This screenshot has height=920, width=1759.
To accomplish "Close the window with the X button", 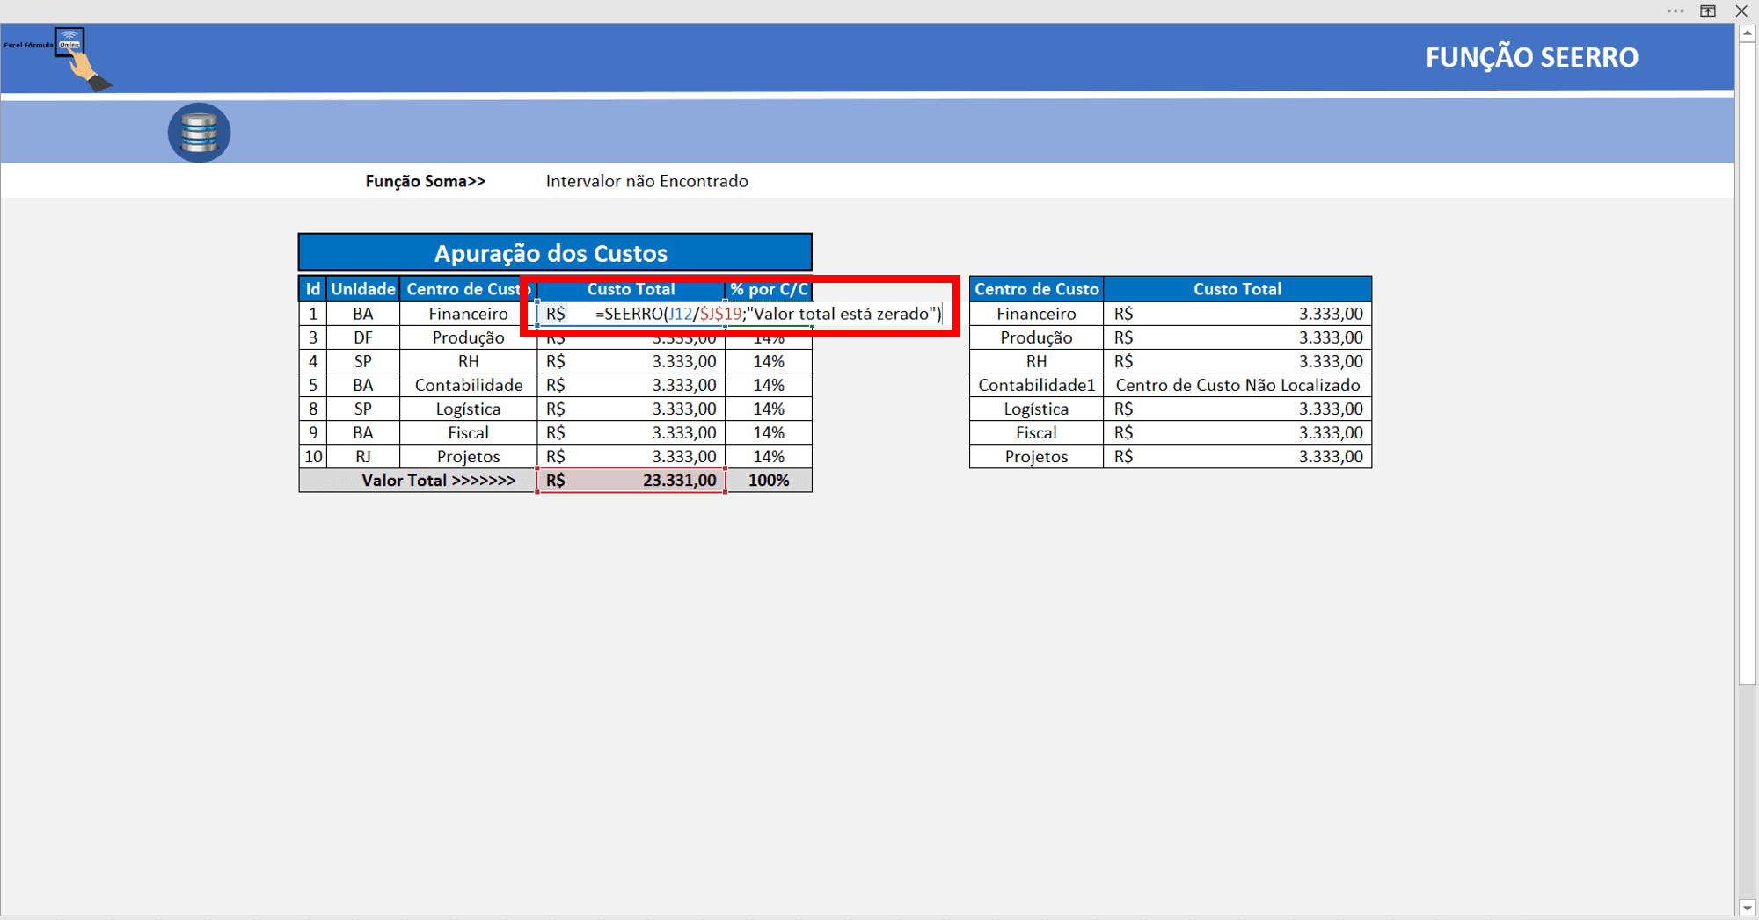I will tap(1741, 11).
